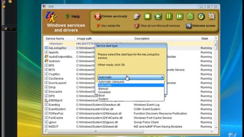Screen dimensions: 244x137
Task: Click the Windows flag icon beside AudioEndpointBui...
Action: 46,57
